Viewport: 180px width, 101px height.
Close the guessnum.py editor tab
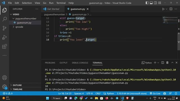(x=87, y=9)
